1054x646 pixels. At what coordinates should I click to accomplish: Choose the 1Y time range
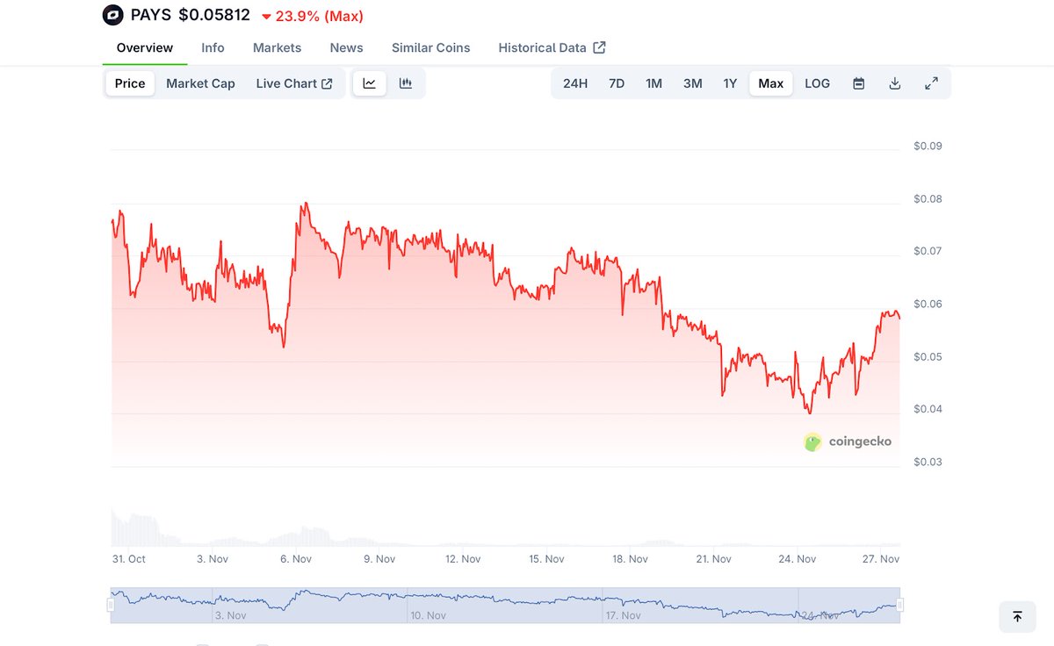coord(730,83)
